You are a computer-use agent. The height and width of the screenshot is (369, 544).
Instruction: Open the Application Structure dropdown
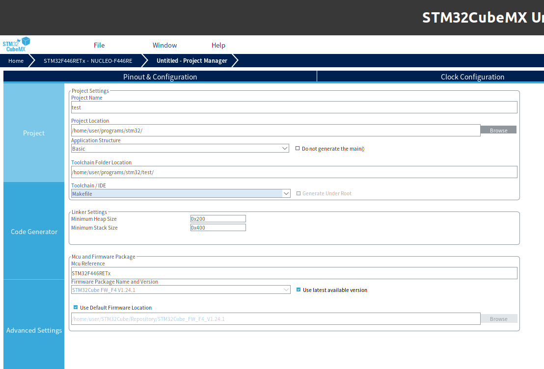tap(180, 148)
